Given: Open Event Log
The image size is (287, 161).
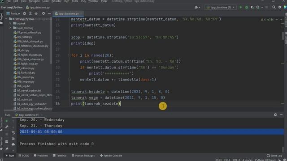Looking at the screenshot, I should coord(274,156).
